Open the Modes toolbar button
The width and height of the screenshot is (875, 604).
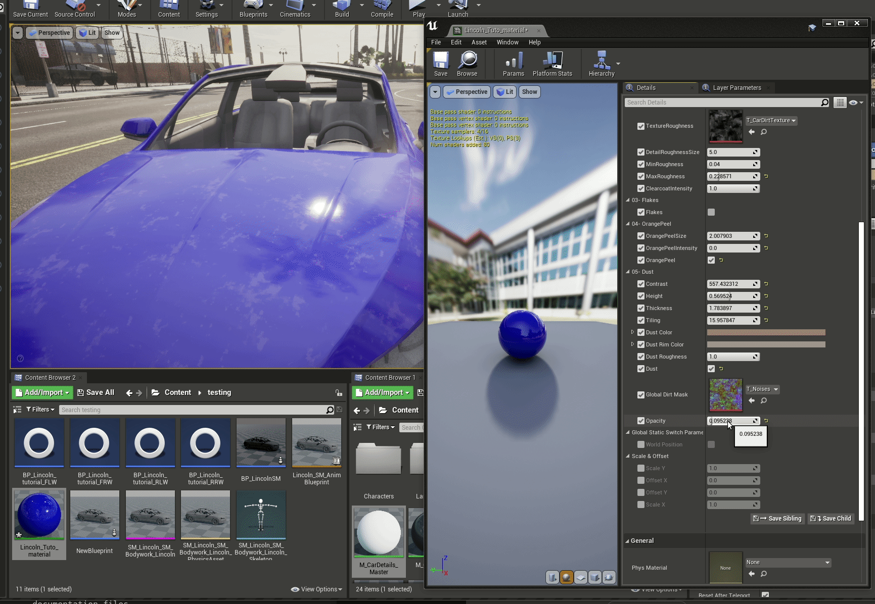(126, 9)
